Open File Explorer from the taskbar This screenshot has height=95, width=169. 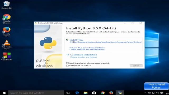click(86, 93)
